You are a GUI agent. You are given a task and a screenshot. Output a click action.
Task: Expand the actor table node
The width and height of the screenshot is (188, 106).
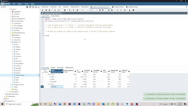[x=12, y=44]
